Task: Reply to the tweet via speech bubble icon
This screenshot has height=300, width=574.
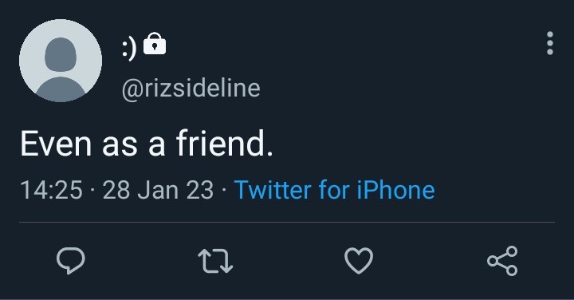Action: pyautogui.click(x=71, y=260)
